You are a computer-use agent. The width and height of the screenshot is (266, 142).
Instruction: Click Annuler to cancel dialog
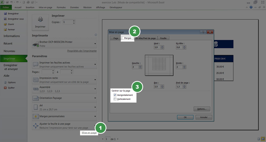[204, 117]
